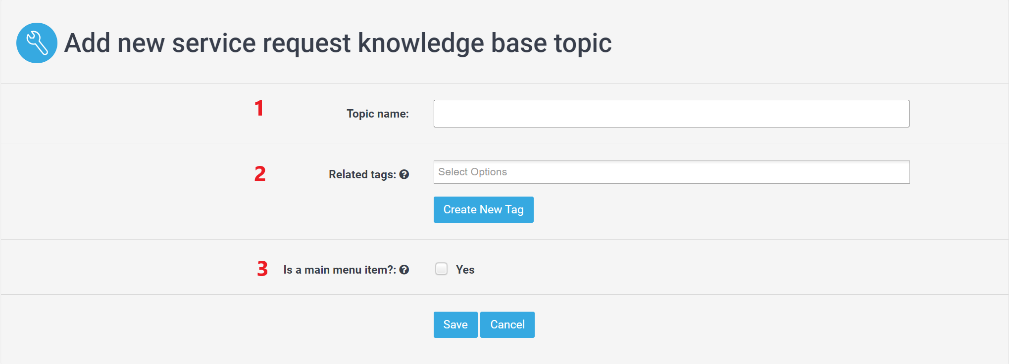Click the 'knowledge base topic' heading text
This screenshot has width=1009, height=364.
click(485, 43)
